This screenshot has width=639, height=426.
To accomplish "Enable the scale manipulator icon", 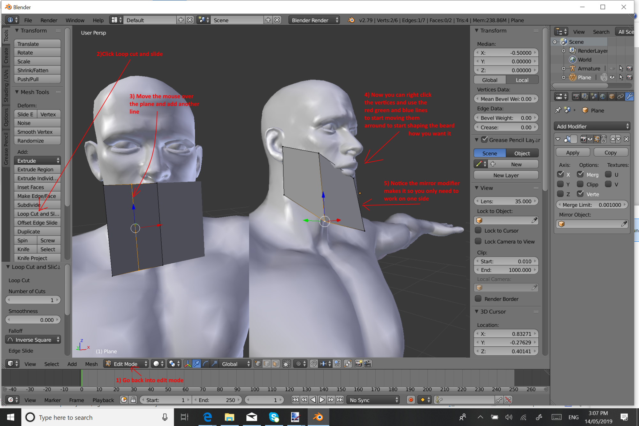I will pyautogui.click(x=214, y=364).
